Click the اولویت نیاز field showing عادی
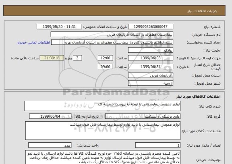Image resolution: width=232 pixels, height=164 pixels. pyautogui.click(x=151, y=50)
